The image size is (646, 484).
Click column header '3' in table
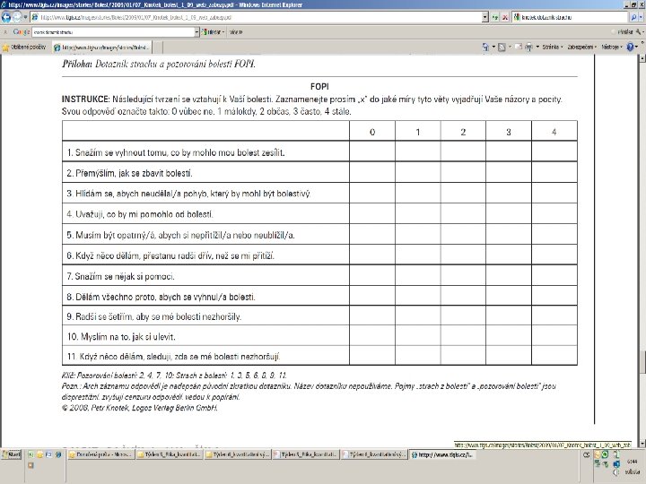(509, 132)
